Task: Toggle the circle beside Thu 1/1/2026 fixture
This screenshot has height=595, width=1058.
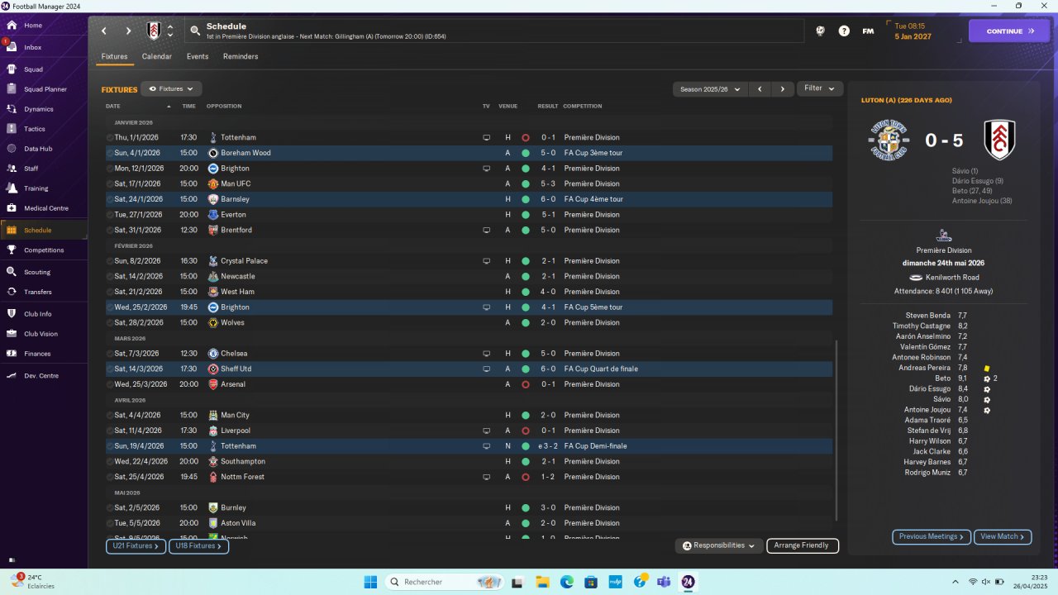Action: point(110,137)
